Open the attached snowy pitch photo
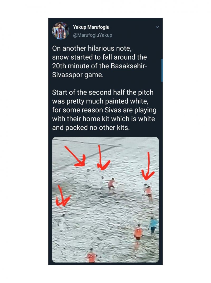Viewport: 211px width, 283px height. (105, 200)
